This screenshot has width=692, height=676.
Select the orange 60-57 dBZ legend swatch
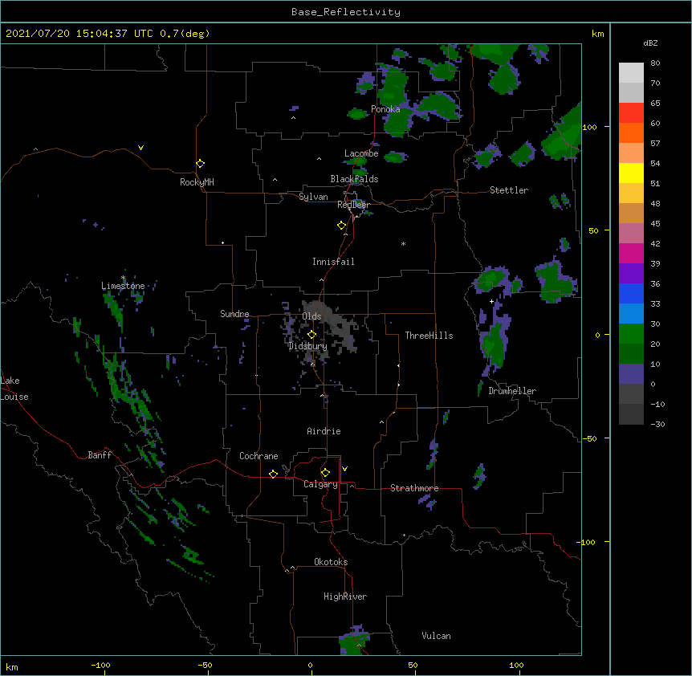pyautogui.click(x=631, y=132)
